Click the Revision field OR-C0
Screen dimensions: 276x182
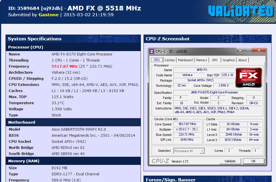tap(254, 103)
